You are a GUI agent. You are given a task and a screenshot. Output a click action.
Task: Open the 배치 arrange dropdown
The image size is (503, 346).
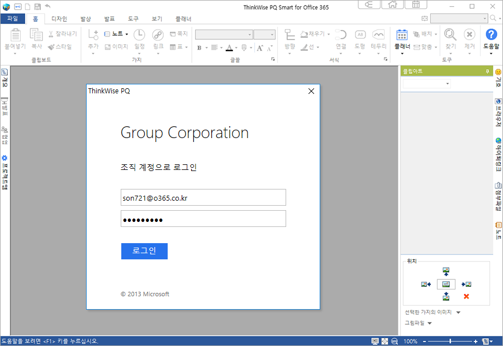(x=435, y=34)
